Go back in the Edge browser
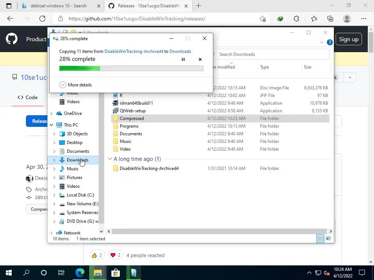 click(x=10, y=19)
